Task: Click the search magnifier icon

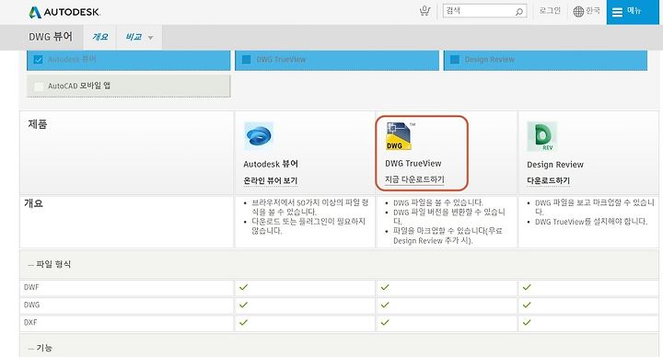Action: [x=518, y=11]
